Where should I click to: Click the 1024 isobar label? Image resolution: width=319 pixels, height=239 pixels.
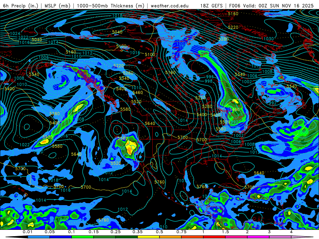coord(15,33)
